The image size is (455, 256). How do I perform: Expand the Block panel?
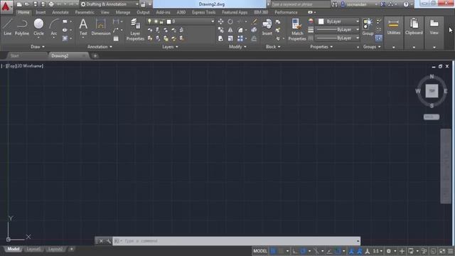coord(273,47)
